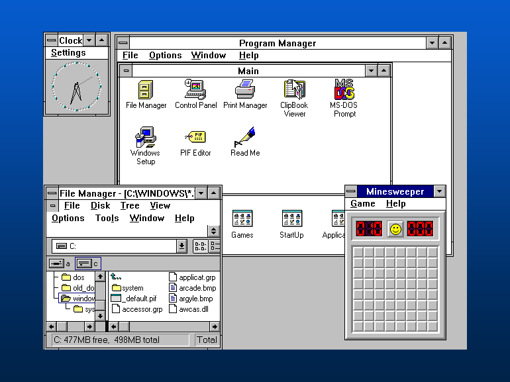Select argyle.bmp in file list
510x382 pixels.
pyautogui.click(x=191, y=299)
